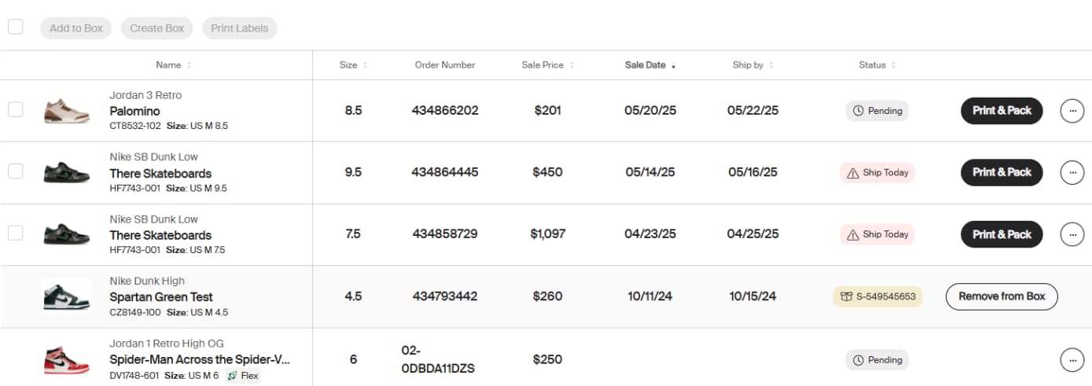Open the Spider-Man Jordan 1 shoe thumbnail

coord(67,360)
